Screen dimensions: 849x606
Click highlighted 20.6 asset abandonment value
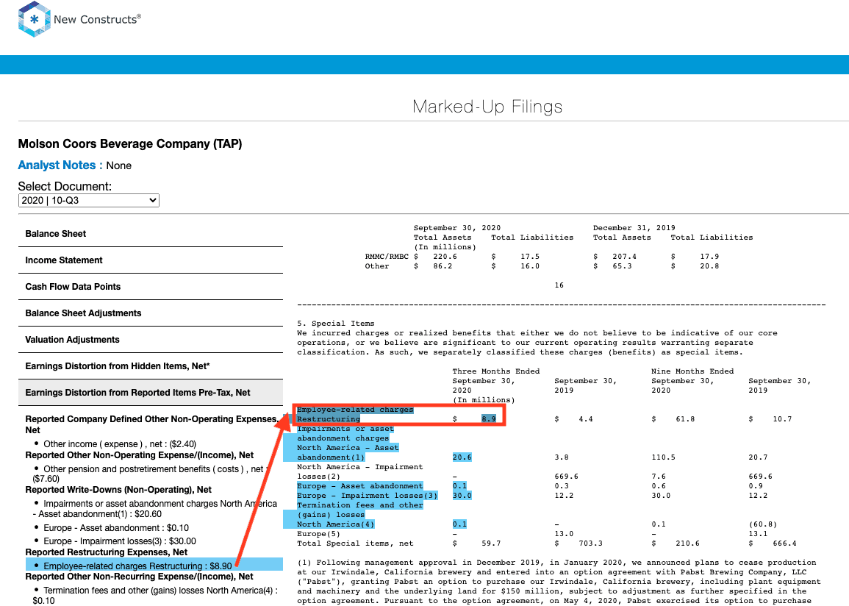coord(462,457)
